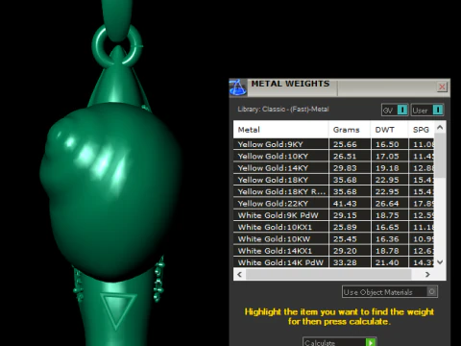461x346 pixels.
Task: Sort by Metal column header
Action: pos(281,130)
